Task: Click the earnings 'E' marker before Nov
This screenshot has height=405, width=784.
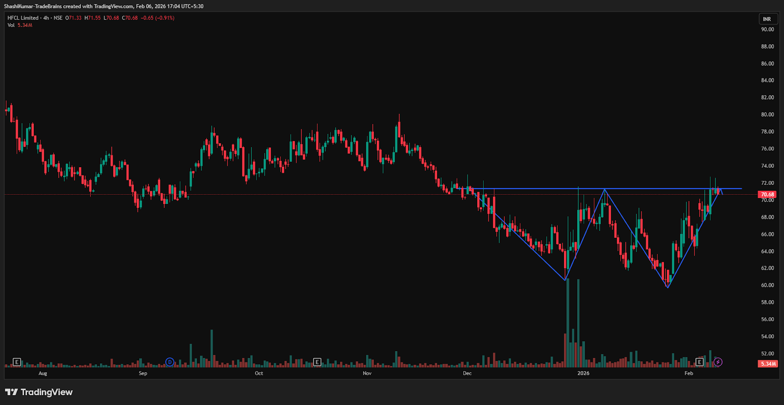Action: [x=317, y=362]
